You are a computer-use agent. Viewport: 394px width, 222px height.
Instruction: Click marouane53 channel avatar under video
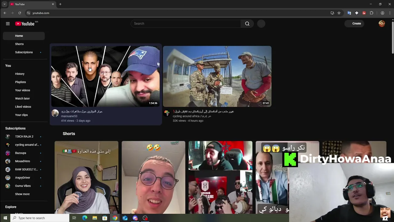click(x=55, y=113)
